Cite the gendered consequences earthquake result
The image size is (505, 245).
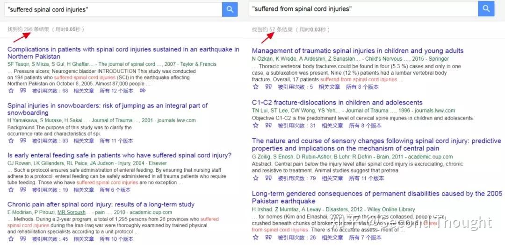click(x=268, y=238)
